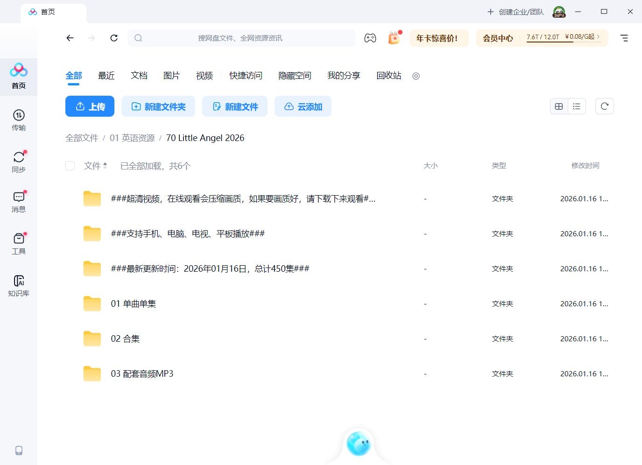
Task: Click the search input field
Action: pyautogui.click(x=243, y=38)
